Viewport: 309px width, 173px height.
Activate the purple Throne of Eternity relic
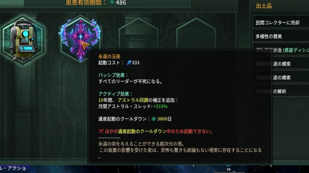pos(80,39)
